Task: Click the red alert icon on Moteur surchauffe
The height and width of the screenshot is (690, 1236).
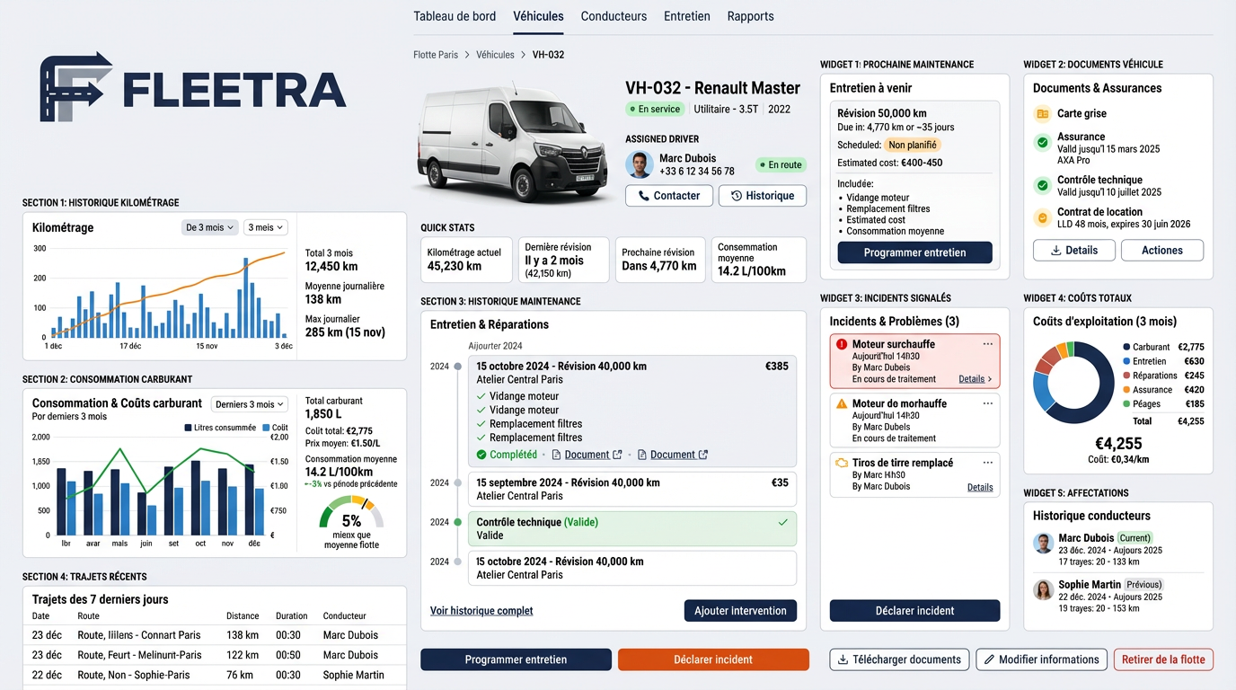Action: 842,344
